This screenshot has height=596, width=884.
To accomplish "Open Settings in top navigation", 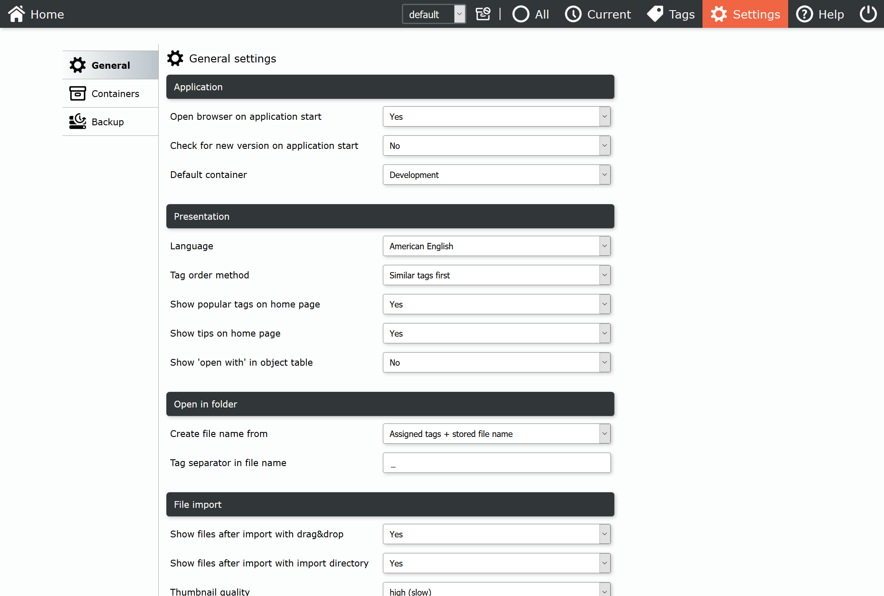I will pos(745,14).
